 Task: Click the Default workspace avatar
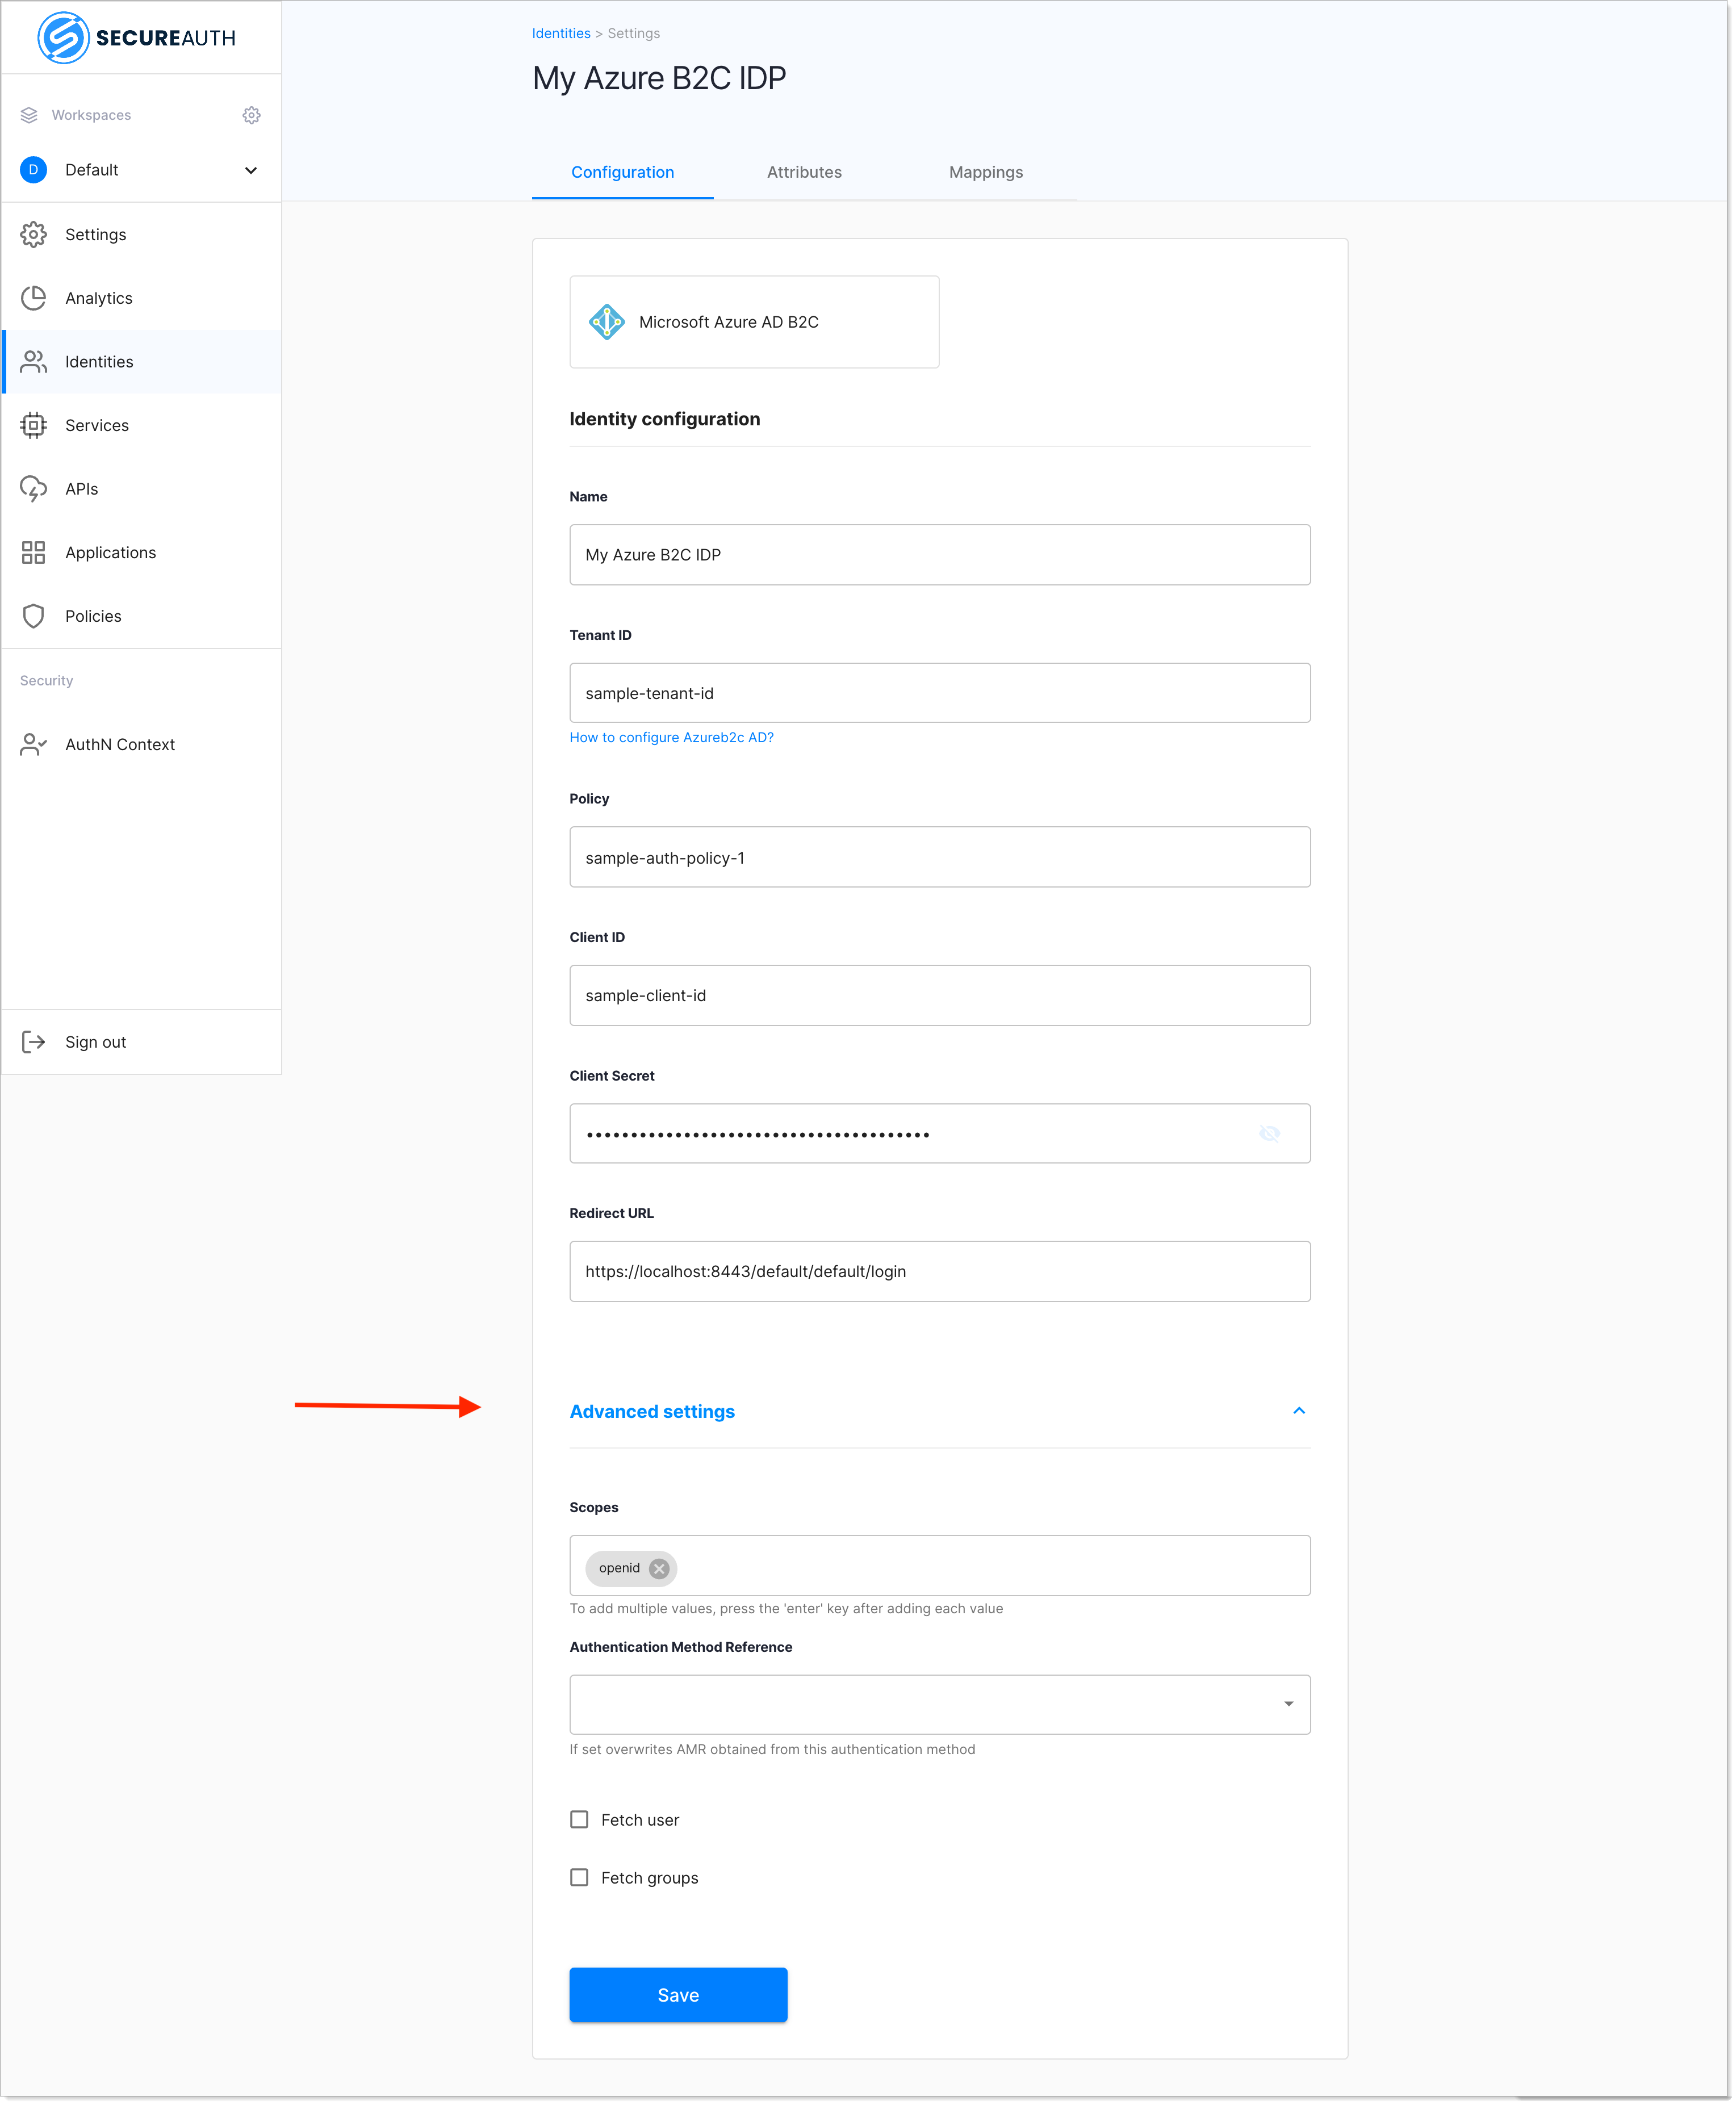pos(33,170)
